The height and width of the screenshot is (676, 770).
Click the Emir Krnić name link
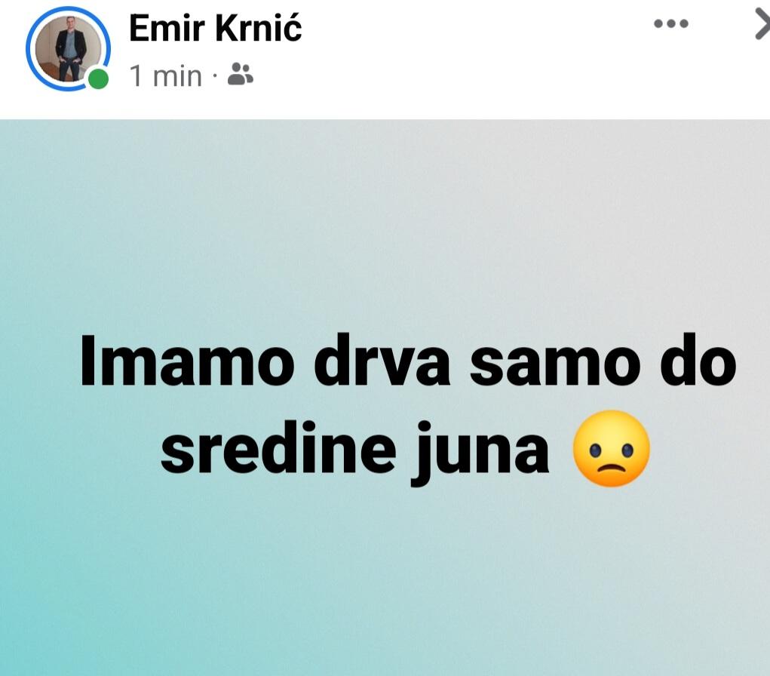[215, 28]
